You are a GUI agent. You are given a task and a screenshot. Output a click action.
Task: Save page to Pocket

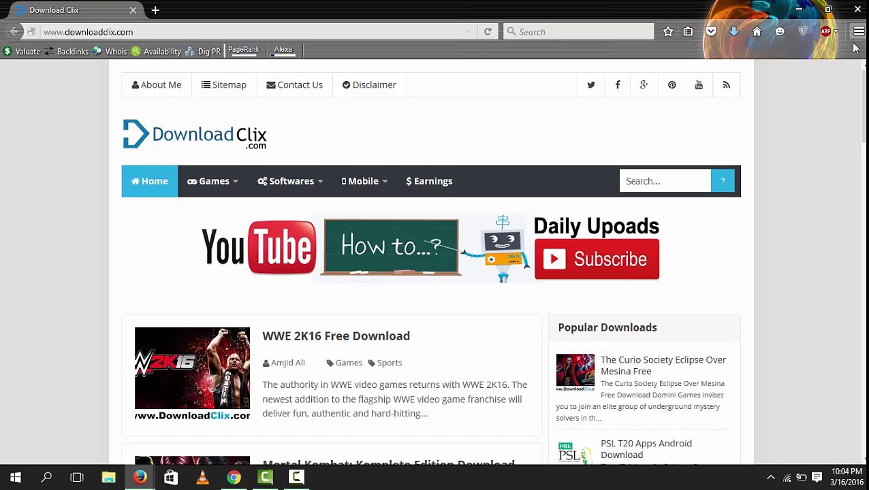coord(710,32)
